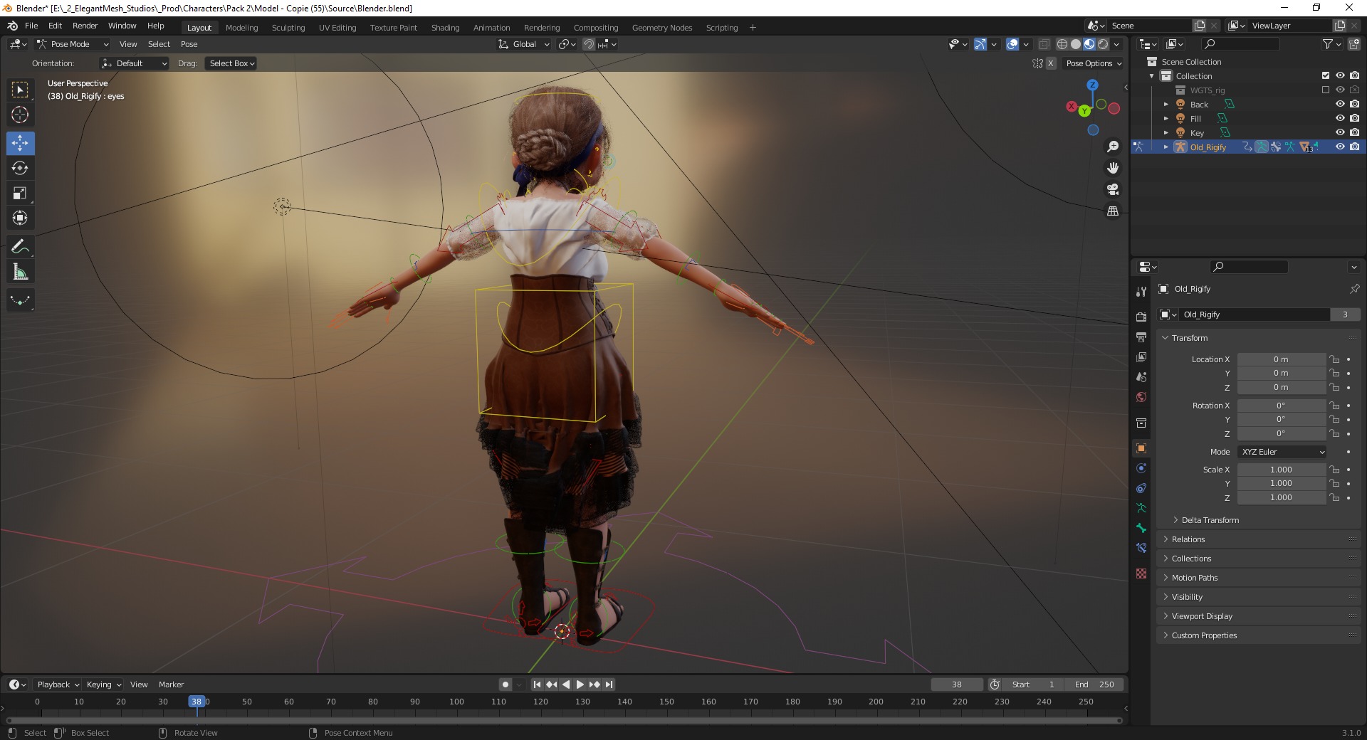Enable the WGTS_rig collection checkbox
Viewport: 1367px width, 740px height.
1325,90
